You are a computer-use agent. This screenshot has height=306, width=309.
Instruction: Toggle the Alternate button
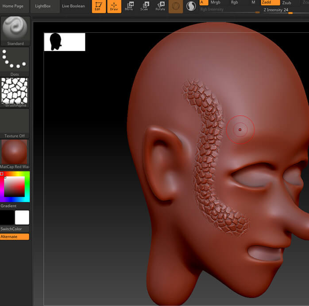click(15, 237)
